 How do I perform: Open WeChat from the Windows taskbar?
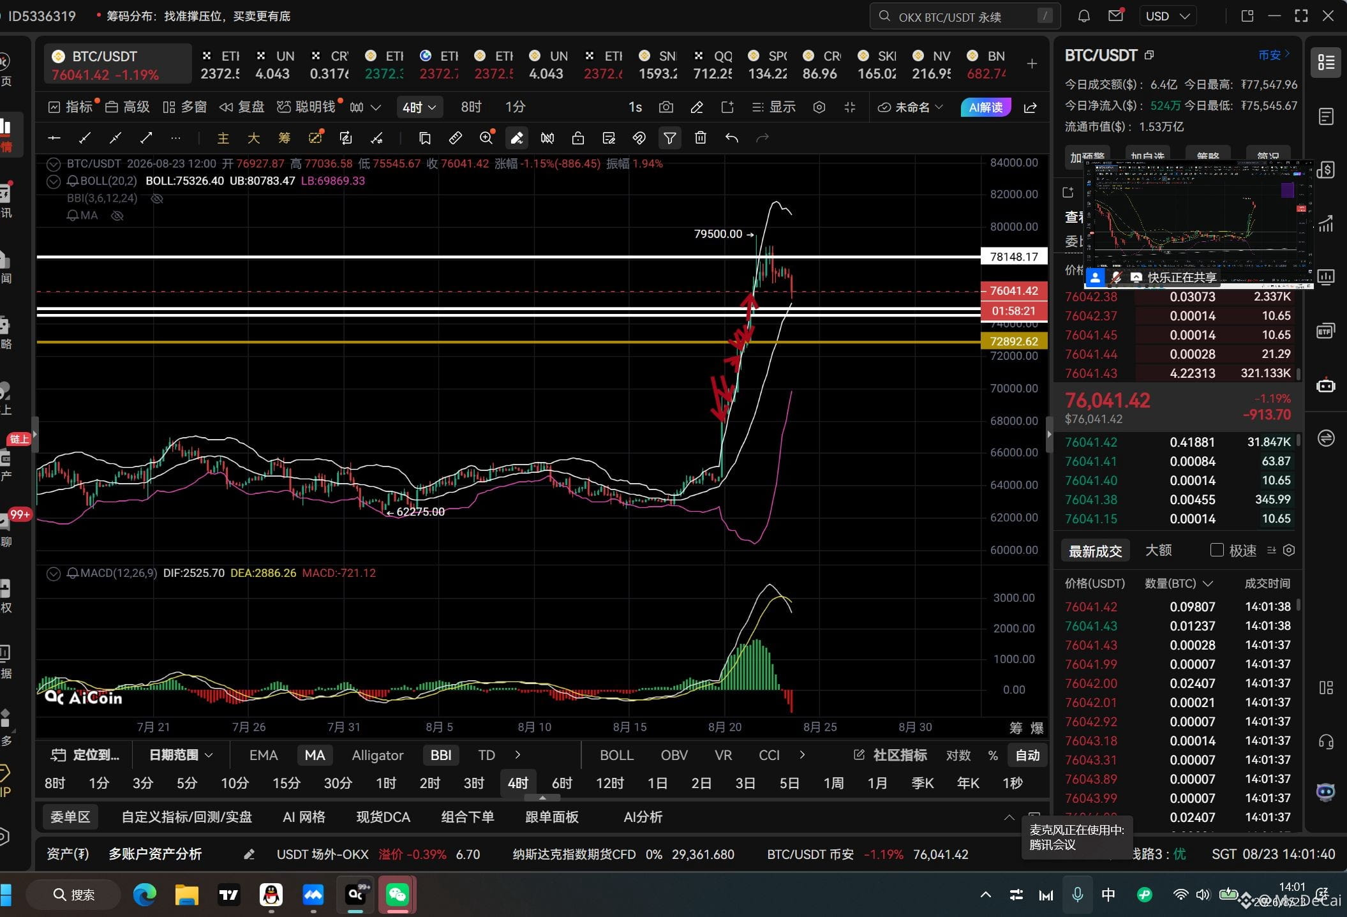coord(397,895)
